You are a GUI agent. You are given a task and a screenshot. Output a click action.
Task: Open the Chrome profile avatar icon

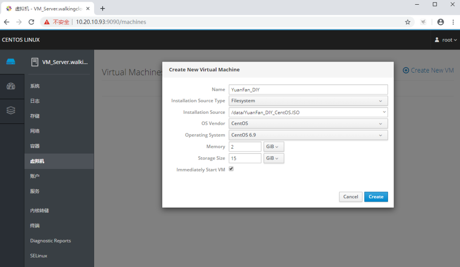pos(440,22)
